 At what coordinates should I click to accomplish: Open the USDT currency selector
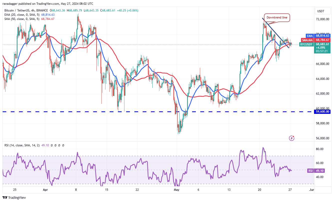pyautogui.click(x=321, y=11)
